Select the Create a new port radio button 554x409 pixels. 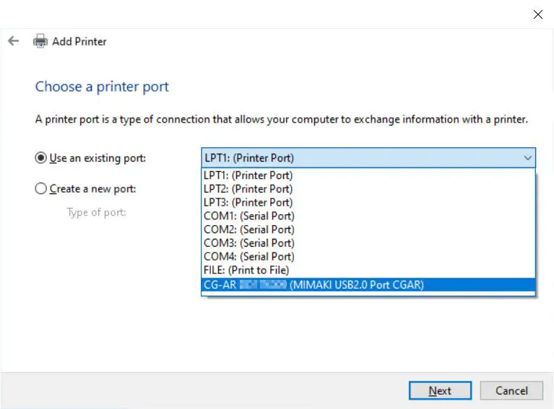pyautogui.click(x=40, y=188)
